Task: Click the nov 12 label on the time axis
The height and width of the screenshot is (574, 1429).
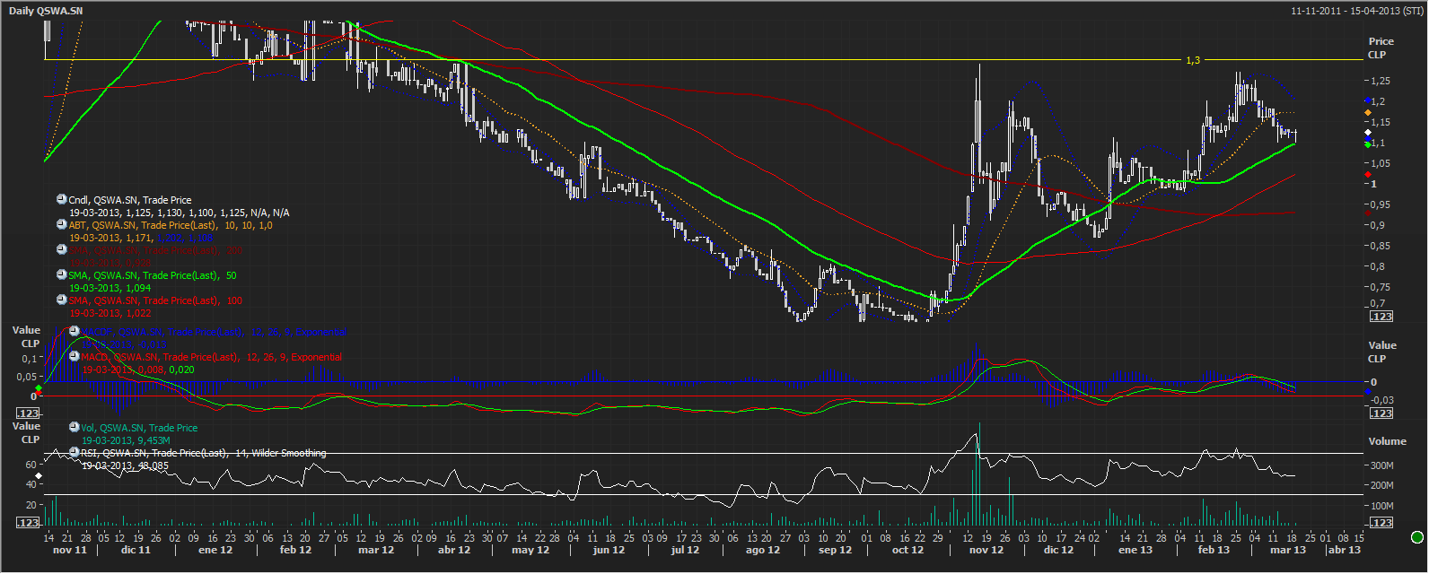Action: point(986,550)
